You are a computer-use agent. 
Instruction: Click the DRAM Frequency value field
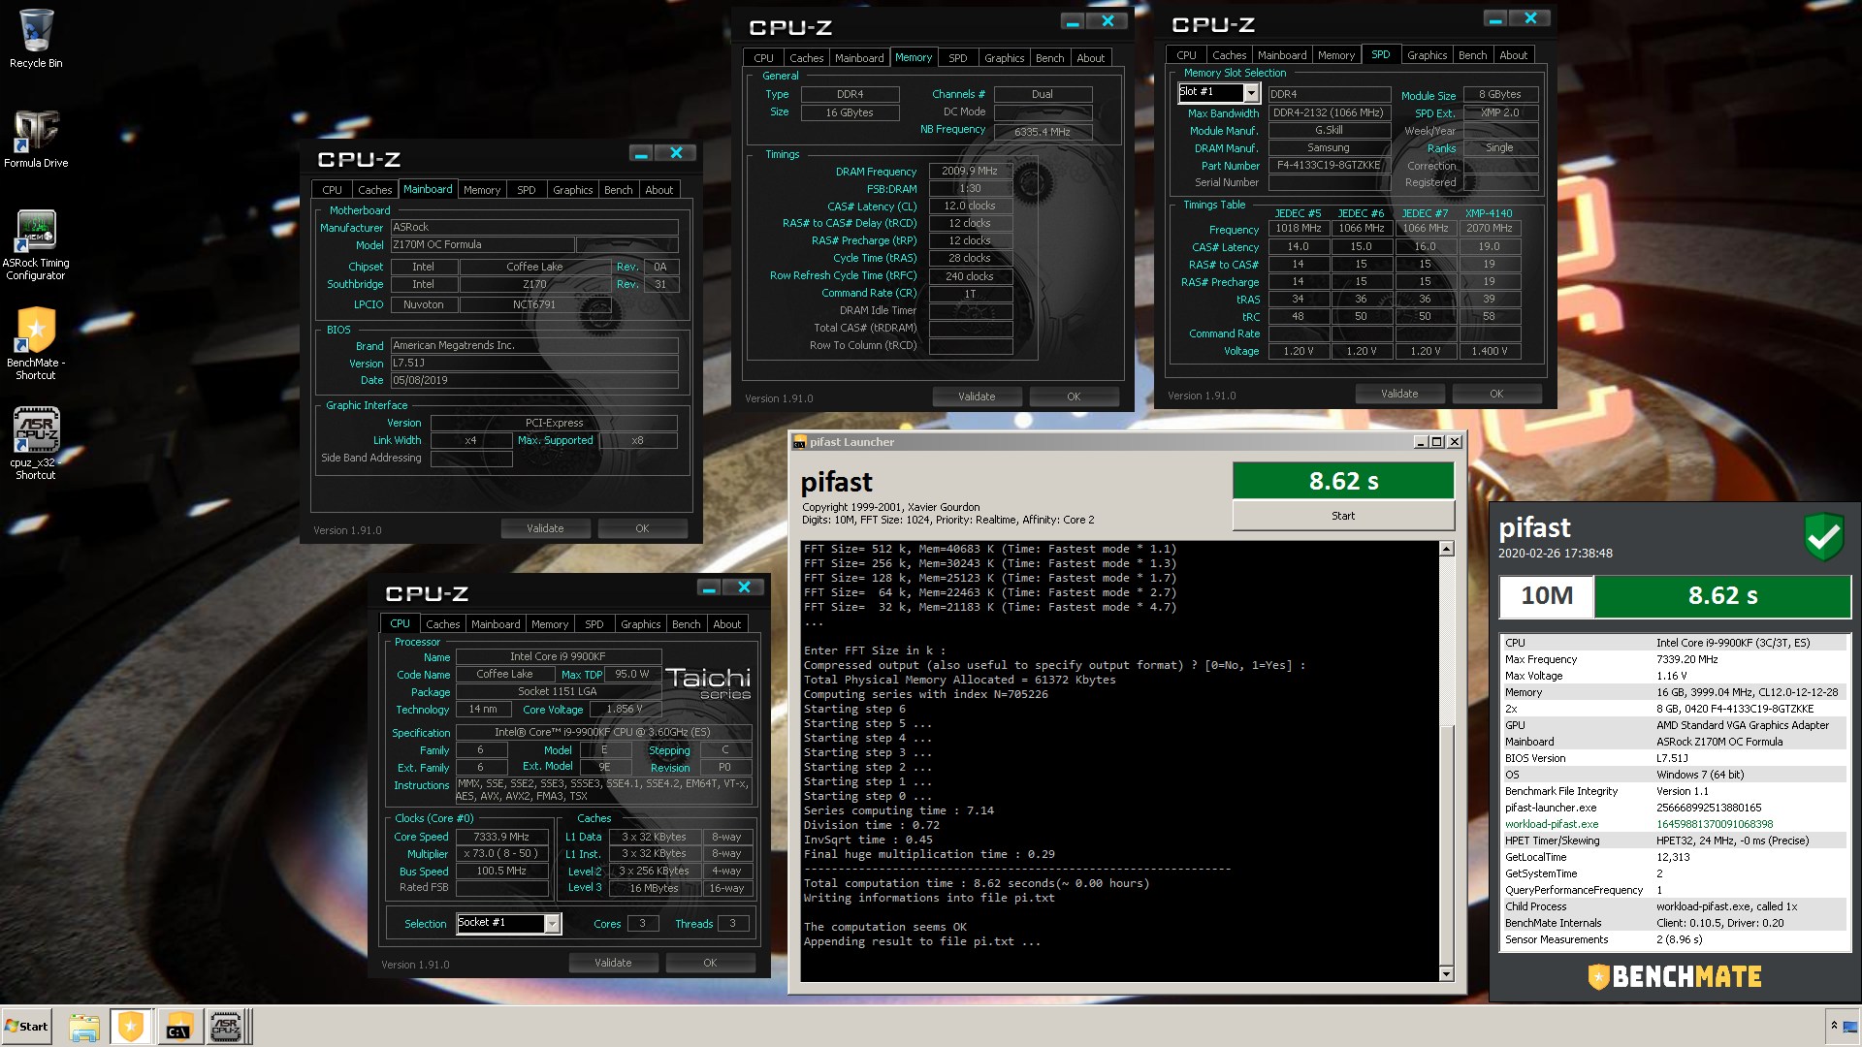coord(970,171)
